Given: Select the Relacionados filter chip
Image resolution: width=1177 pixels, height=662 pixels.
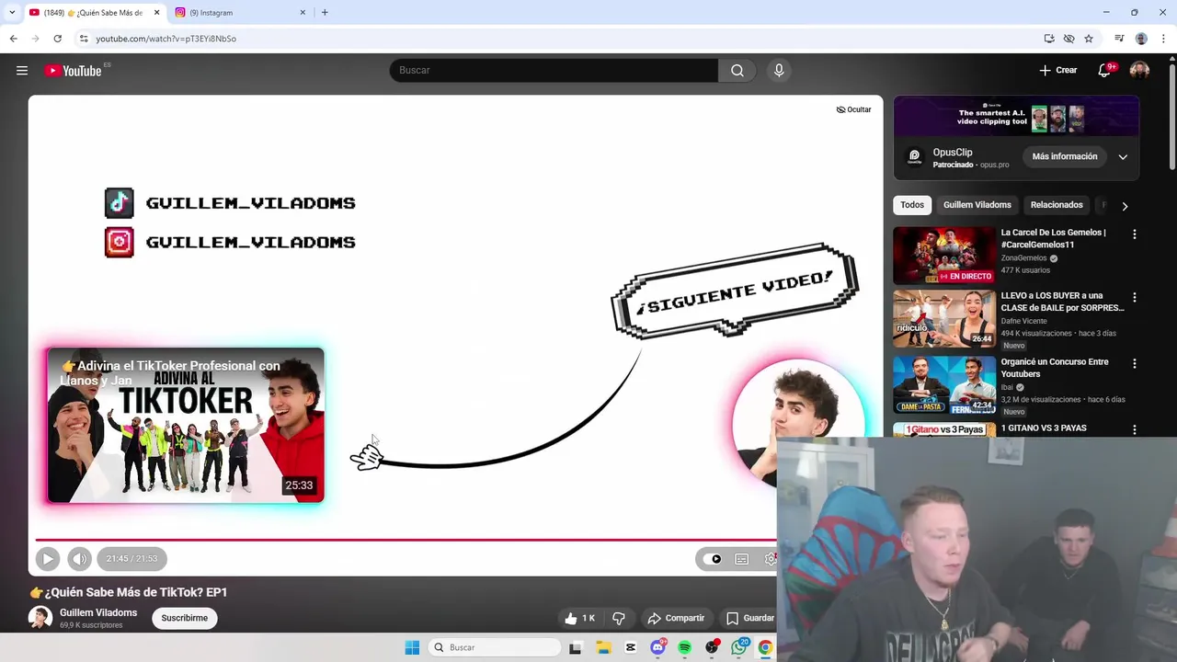Looking at the screenshot, I should 1057,205.
